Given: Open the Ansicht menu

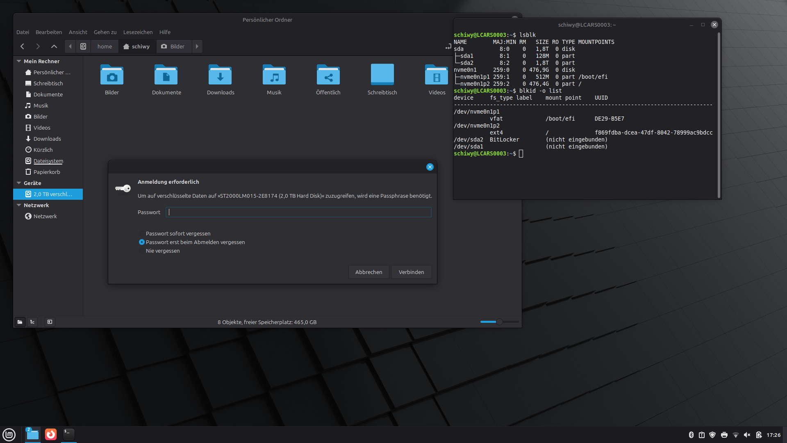Looking at the screenshot, I should [x=78, y=32].
